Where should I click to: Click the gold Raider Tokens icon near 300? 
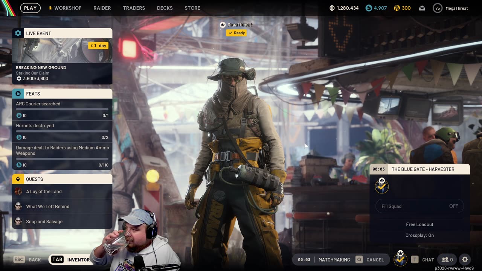[x=397, y=8]
